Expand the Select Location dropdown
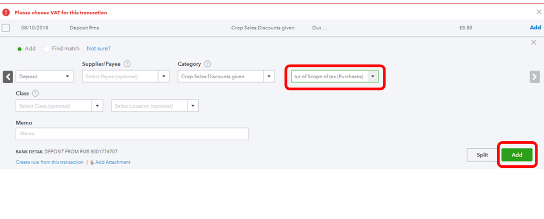The image size is (544, 219). (x=193, y=105)
